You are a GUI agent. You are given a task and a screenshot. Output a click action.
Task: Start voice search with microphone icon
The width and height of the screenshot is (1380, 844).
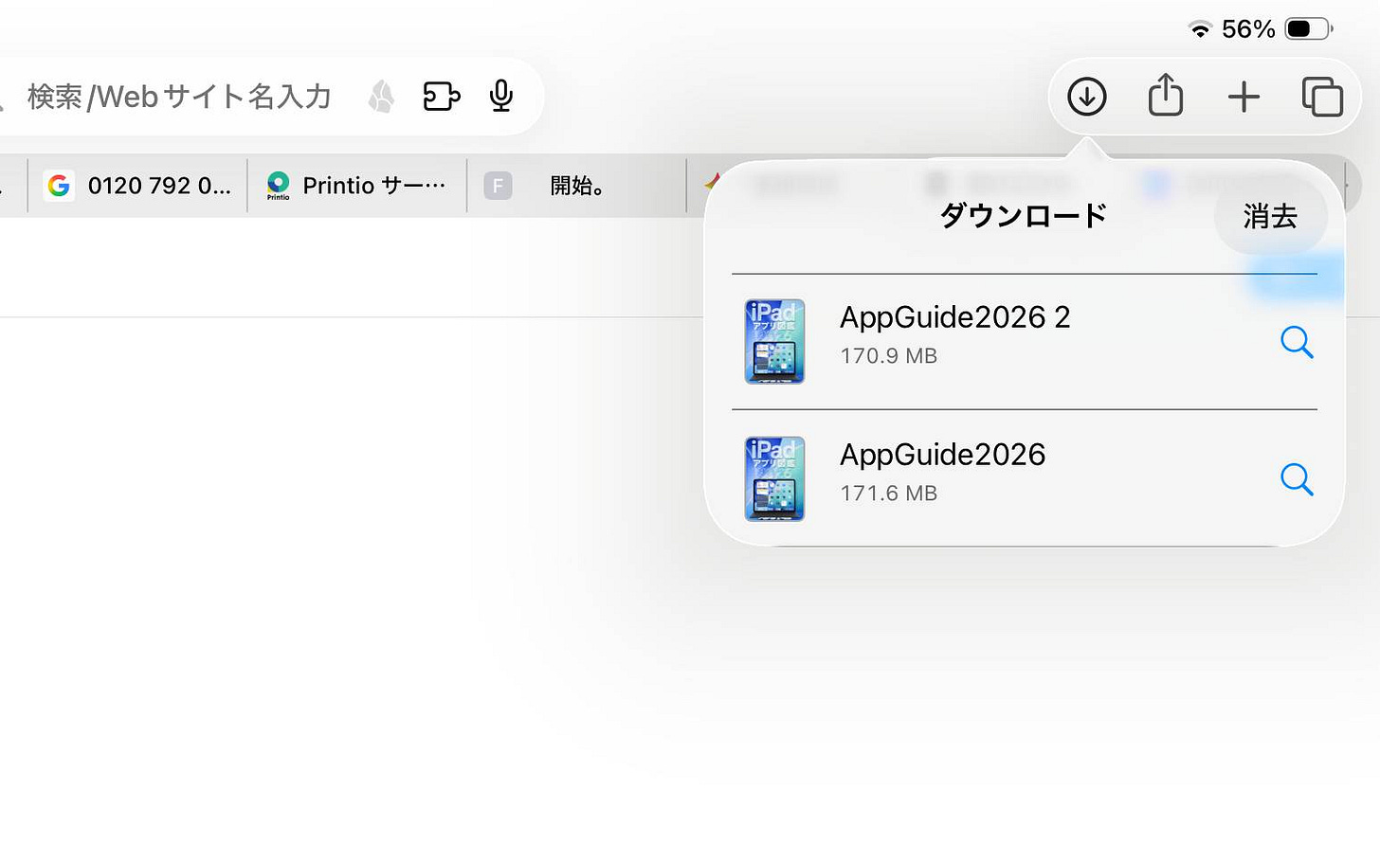[501, 96]
